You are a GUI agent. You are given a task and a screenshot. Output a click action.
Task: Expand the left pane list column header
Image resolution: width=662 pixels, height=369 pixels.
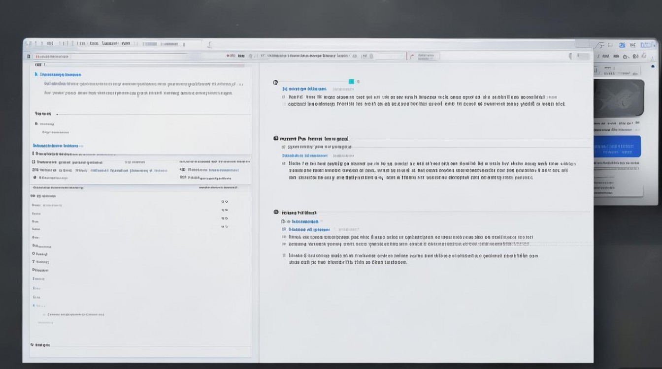tap(58, 187)
